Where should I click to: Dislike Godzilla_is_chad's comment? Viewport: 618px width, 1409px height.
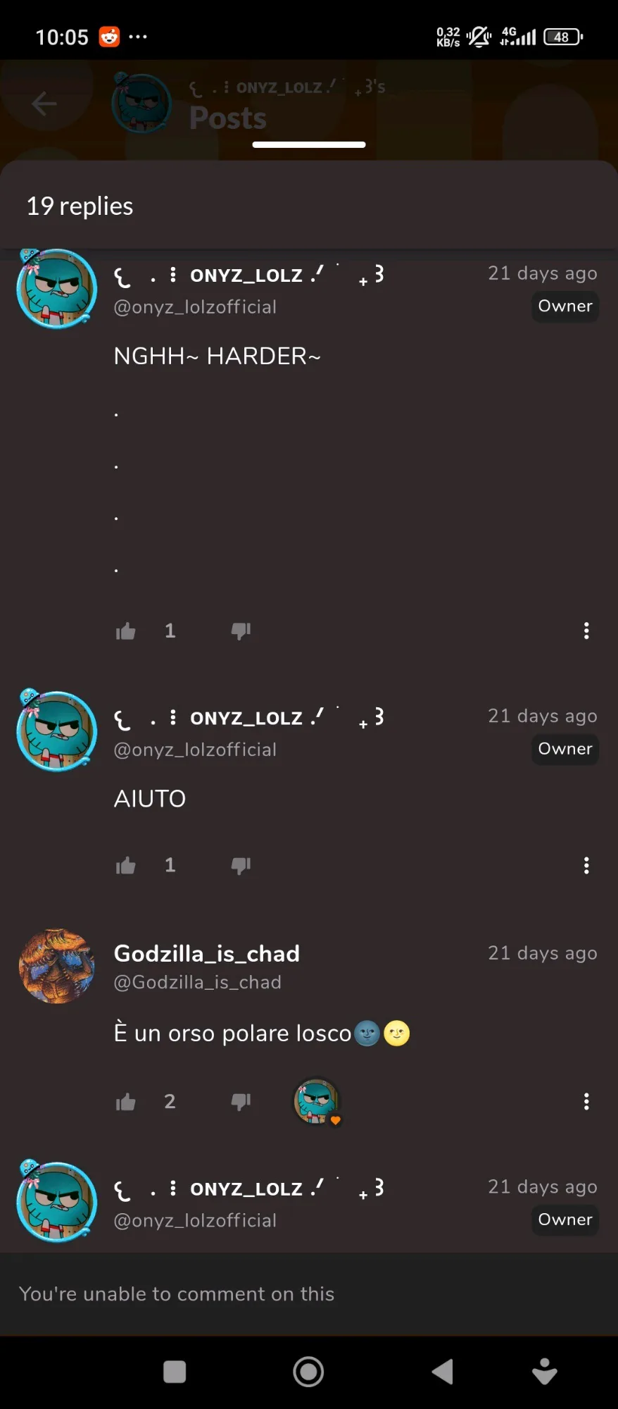pos(241,1102)
